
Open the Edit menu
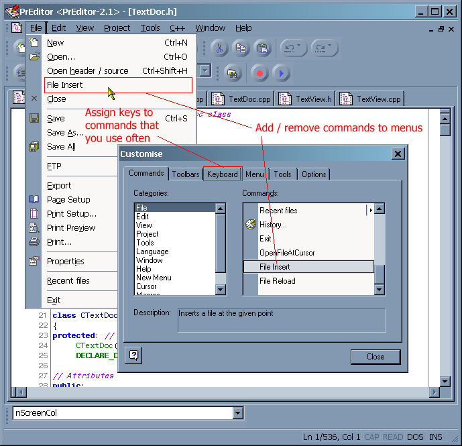coord(58,28)
